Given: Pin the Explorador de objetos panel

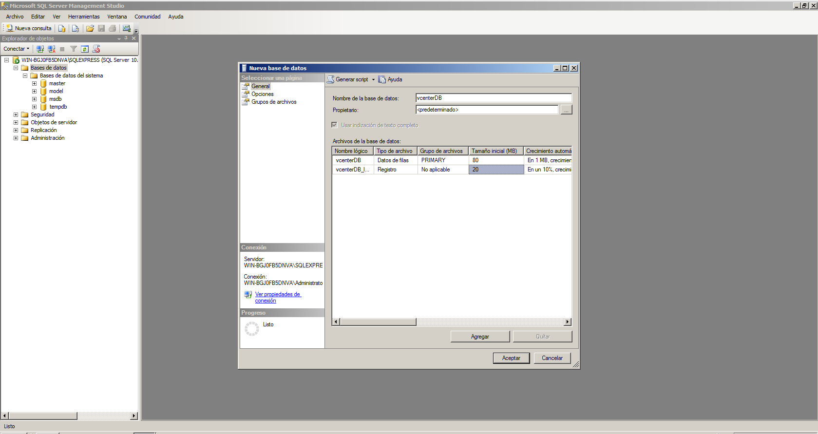Looking at the screenshot, I should [126, 38].
